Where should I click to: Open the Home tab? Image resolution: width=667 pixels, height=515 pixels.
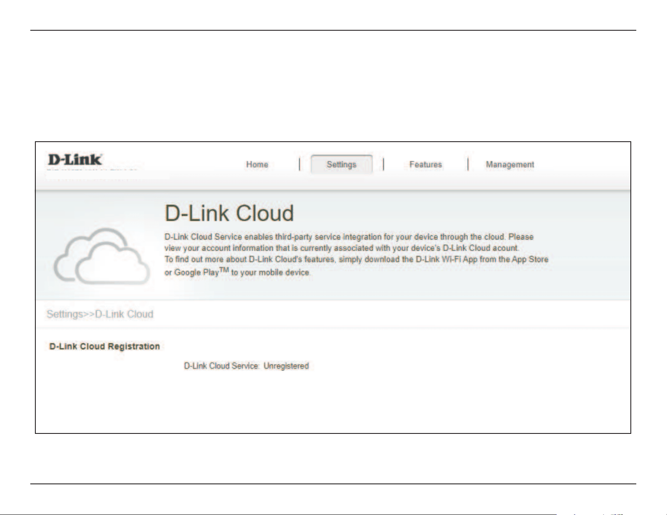point(257,164)
